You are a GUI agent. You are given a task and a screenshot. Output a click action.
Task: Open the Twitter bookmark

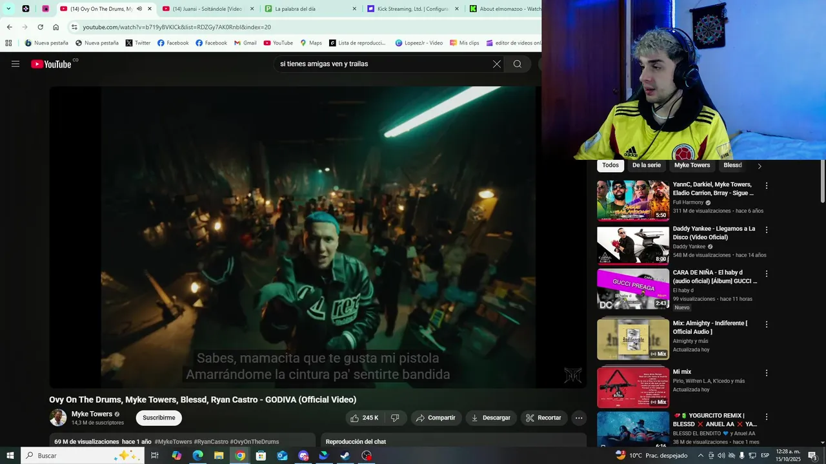[x=138, y=43]
